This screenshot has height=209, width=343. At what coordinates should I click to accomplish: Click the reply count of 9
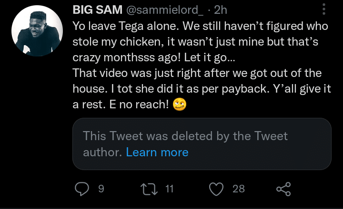click(x=101, y=189)
